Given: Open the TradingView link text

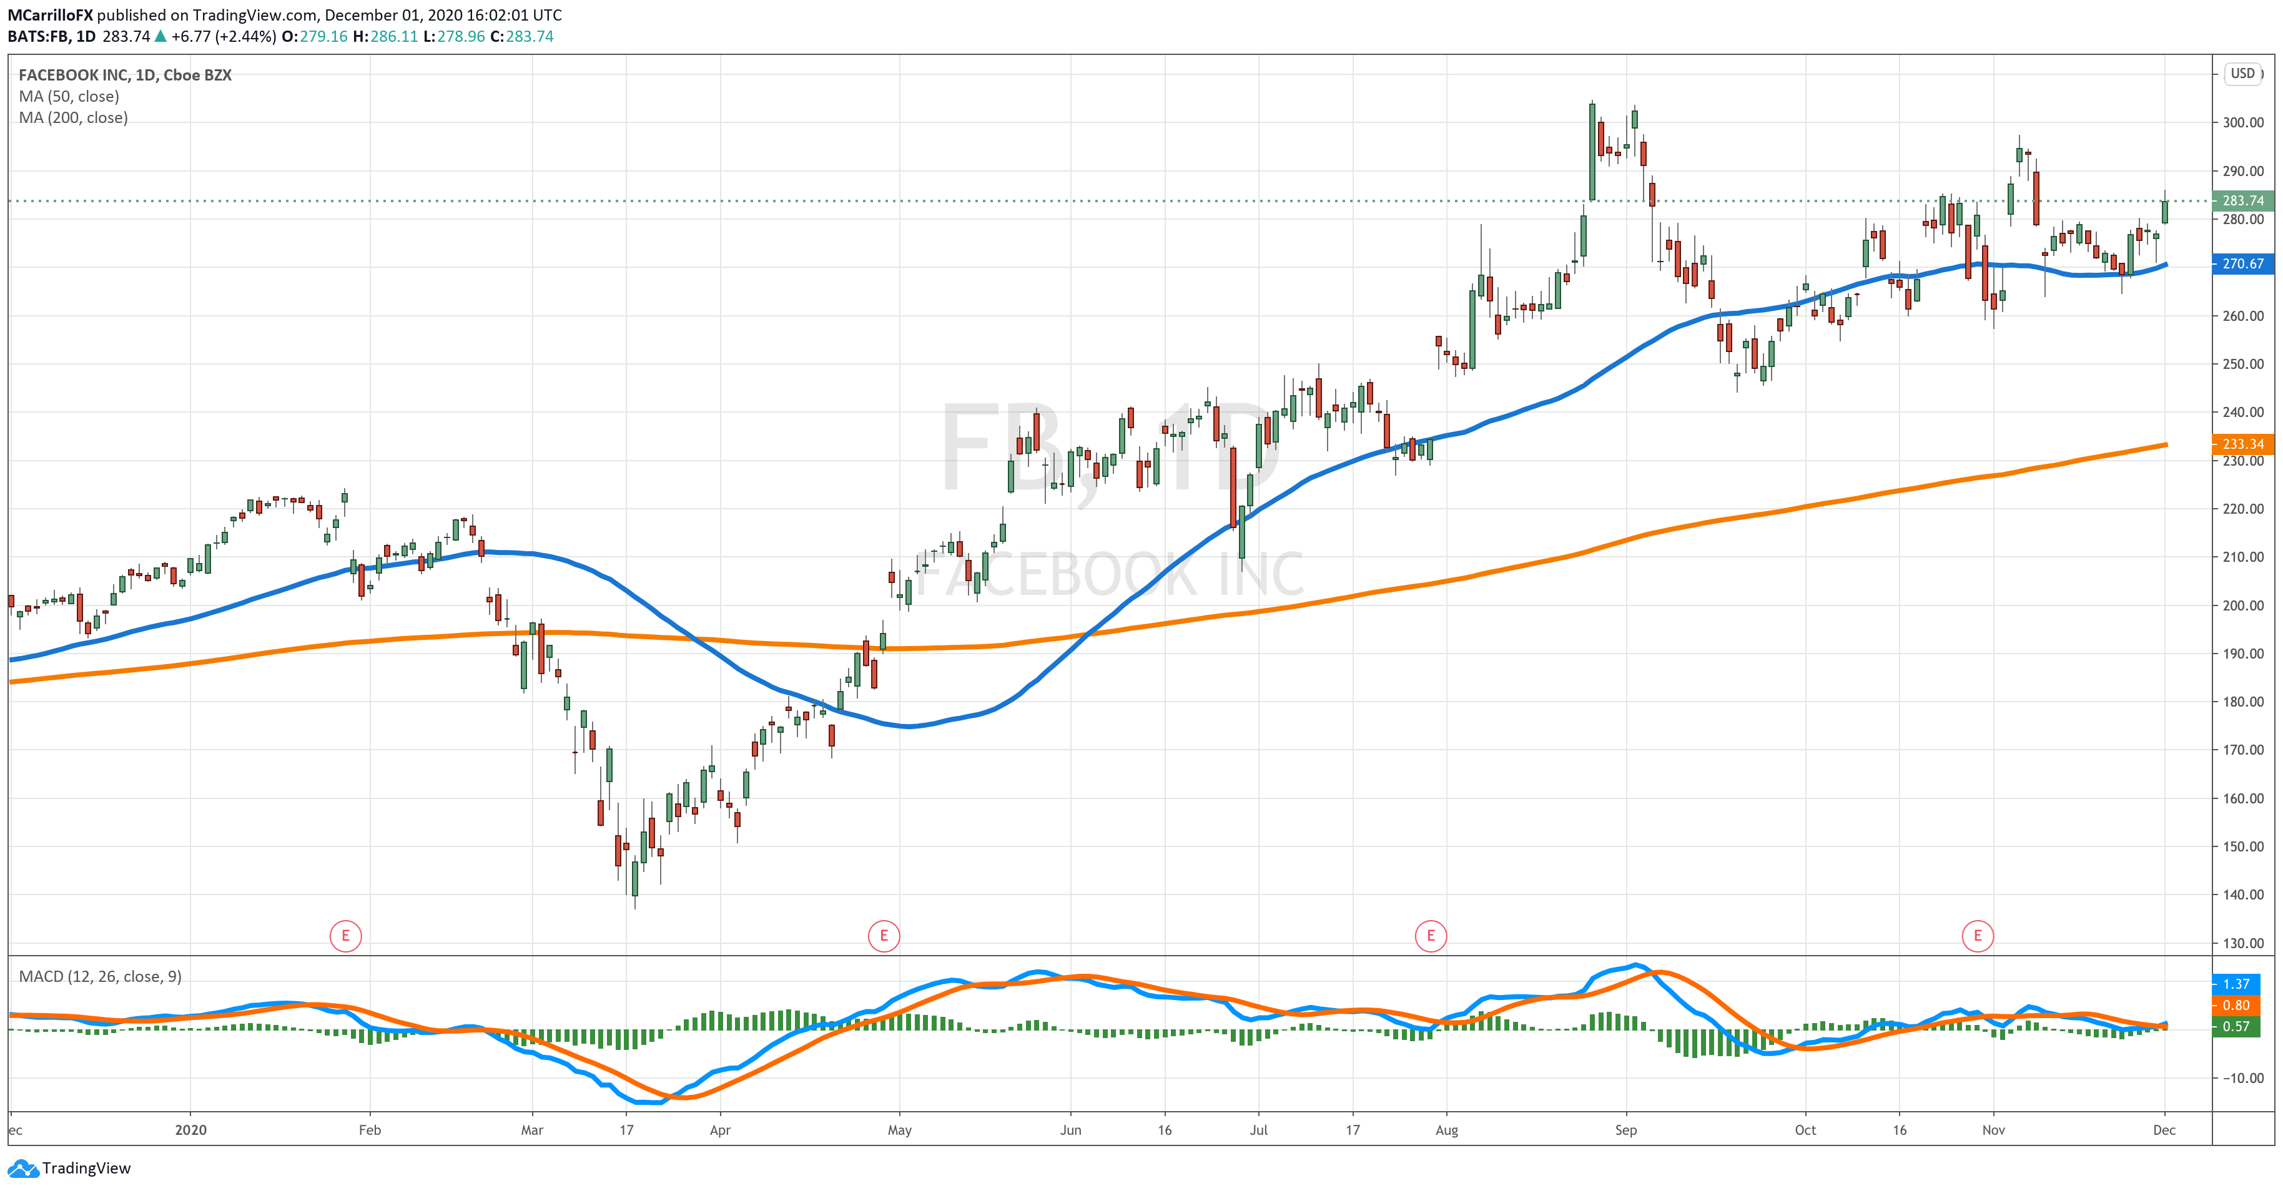Looking at the screenshot, I should pyautogui.click(x=86, y=1168).
